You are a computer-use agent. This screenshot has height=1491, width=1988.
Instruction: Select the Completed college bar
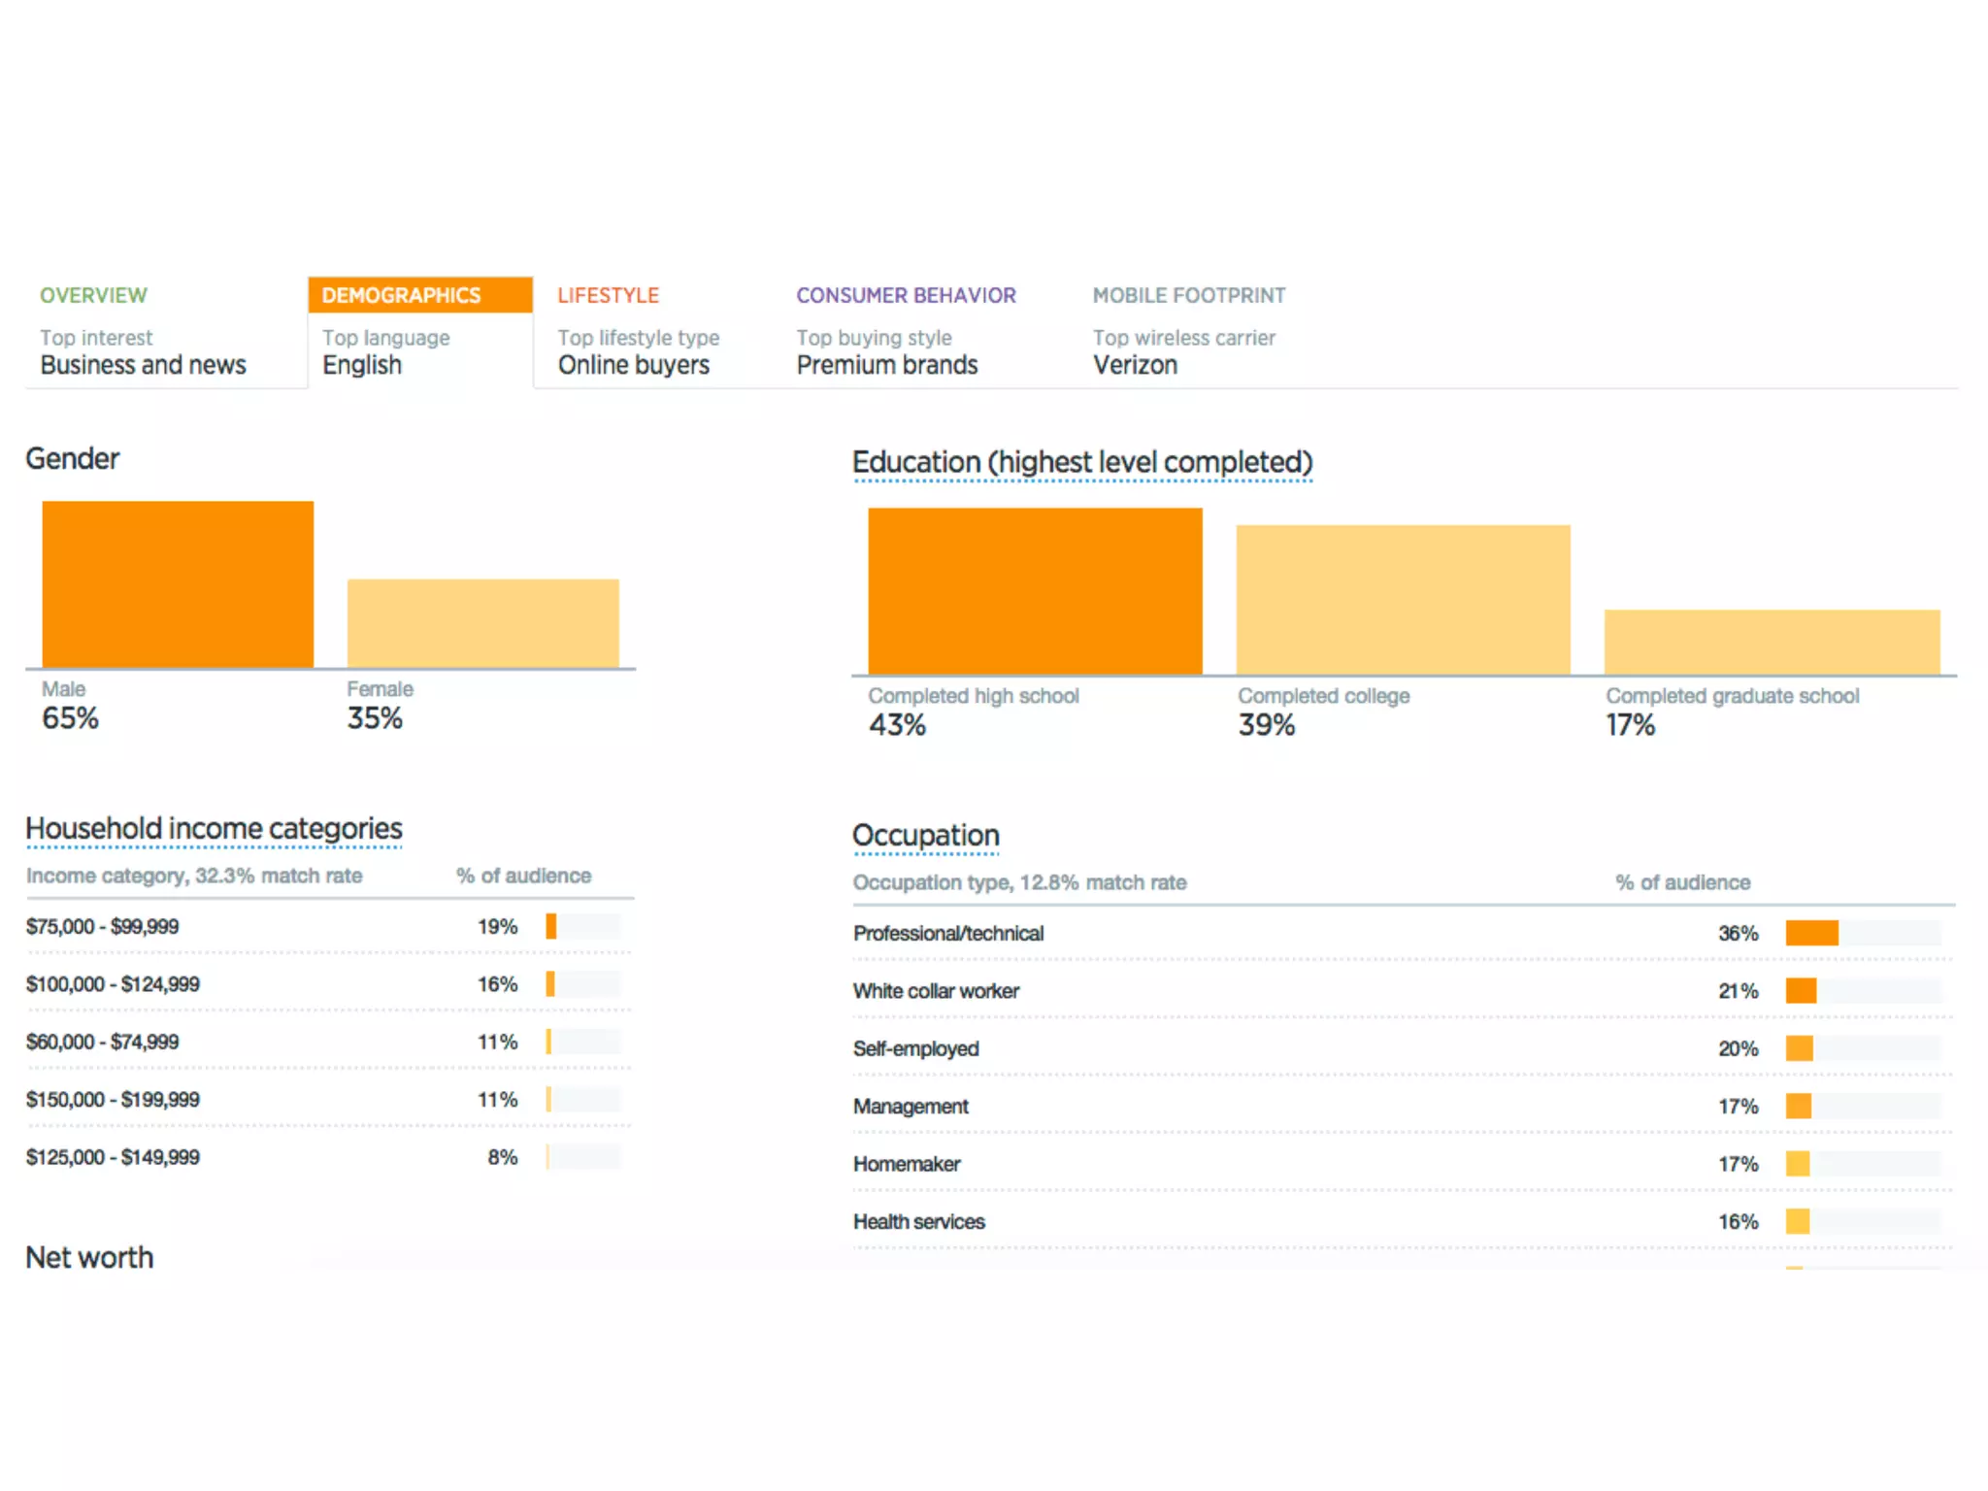click(x=1403, y=599)
